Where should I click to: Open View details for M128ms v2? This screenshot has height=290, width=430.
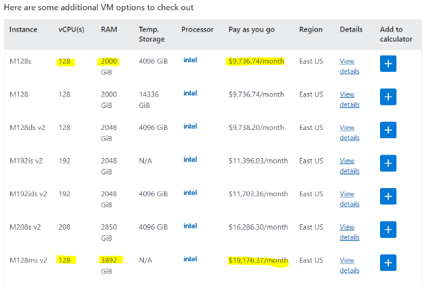tap(349, 265)
